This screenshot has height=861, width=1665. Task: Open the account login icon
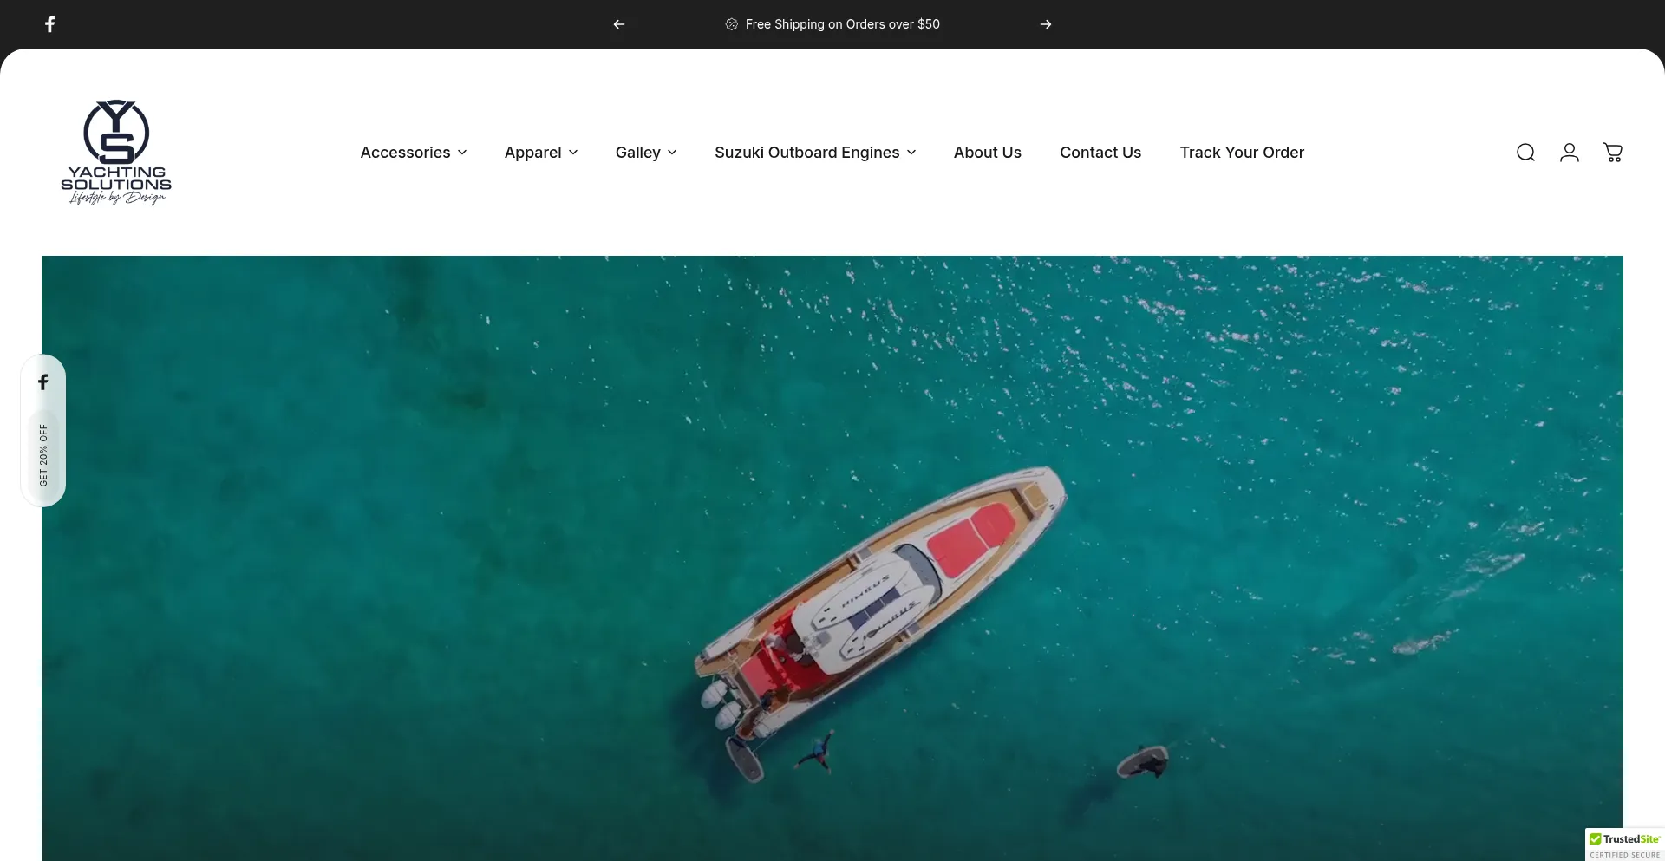tap(1570, 153)
